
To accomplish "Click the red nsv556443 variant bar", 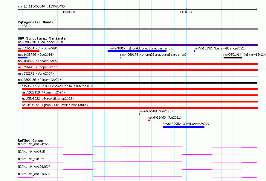I will [x=137, y=70].
